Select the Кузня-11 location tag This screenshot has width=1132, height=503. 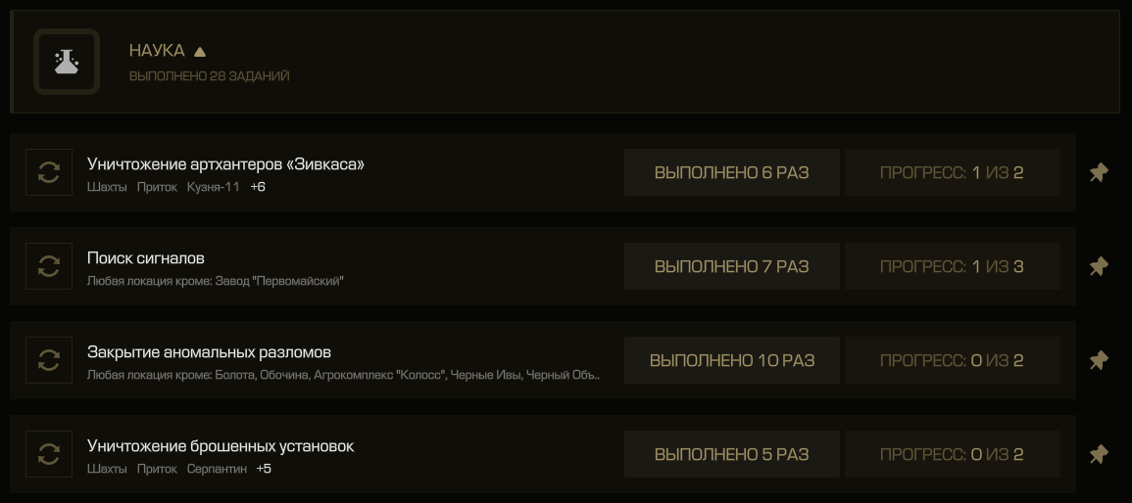(213, 187)
